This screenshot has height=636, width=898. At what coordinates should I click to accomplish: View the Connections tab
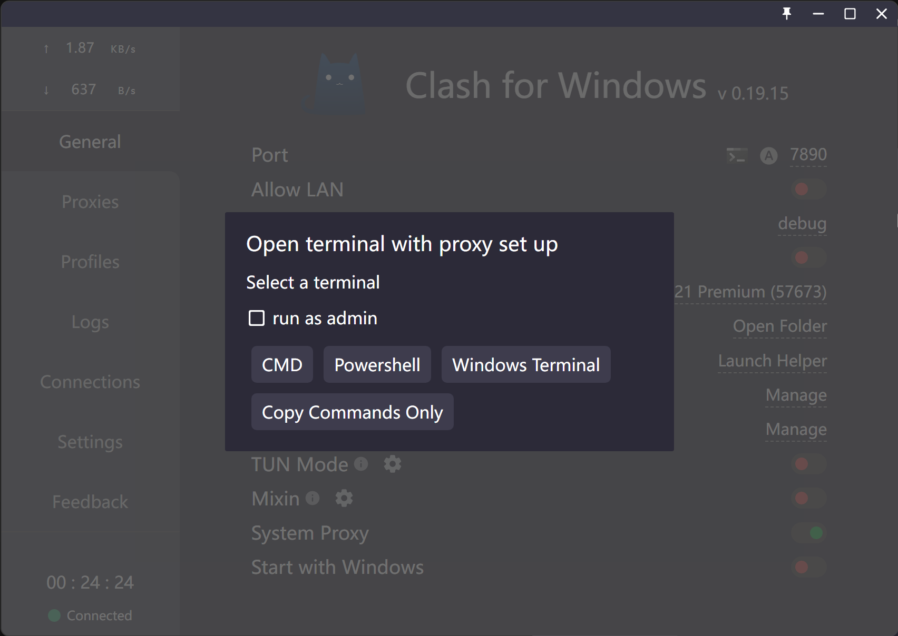pyautogui.click(x=90, y=382)
